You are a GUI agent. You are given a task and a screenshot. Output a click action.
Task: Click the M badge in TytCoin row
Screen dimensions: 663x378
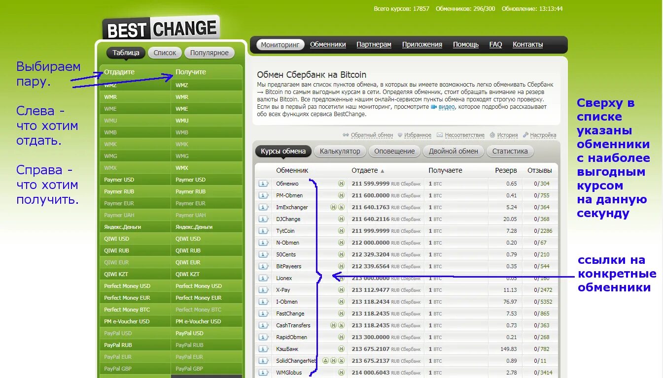(x=341, y=231)
